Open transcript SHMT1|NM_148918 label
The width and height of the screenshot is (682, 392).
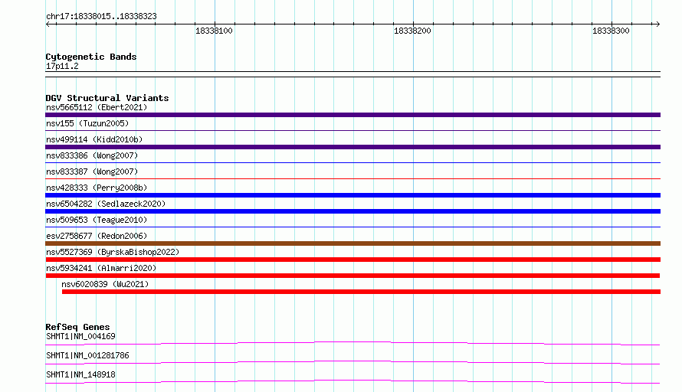[x=81, y=374]
